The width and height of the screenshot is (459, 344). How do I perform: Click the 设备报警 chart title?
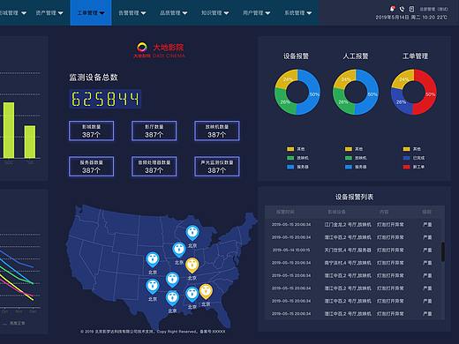coord(296,56)
